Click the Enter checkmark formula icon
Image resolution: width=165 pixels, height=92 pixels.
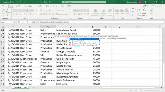coord(23,22)
